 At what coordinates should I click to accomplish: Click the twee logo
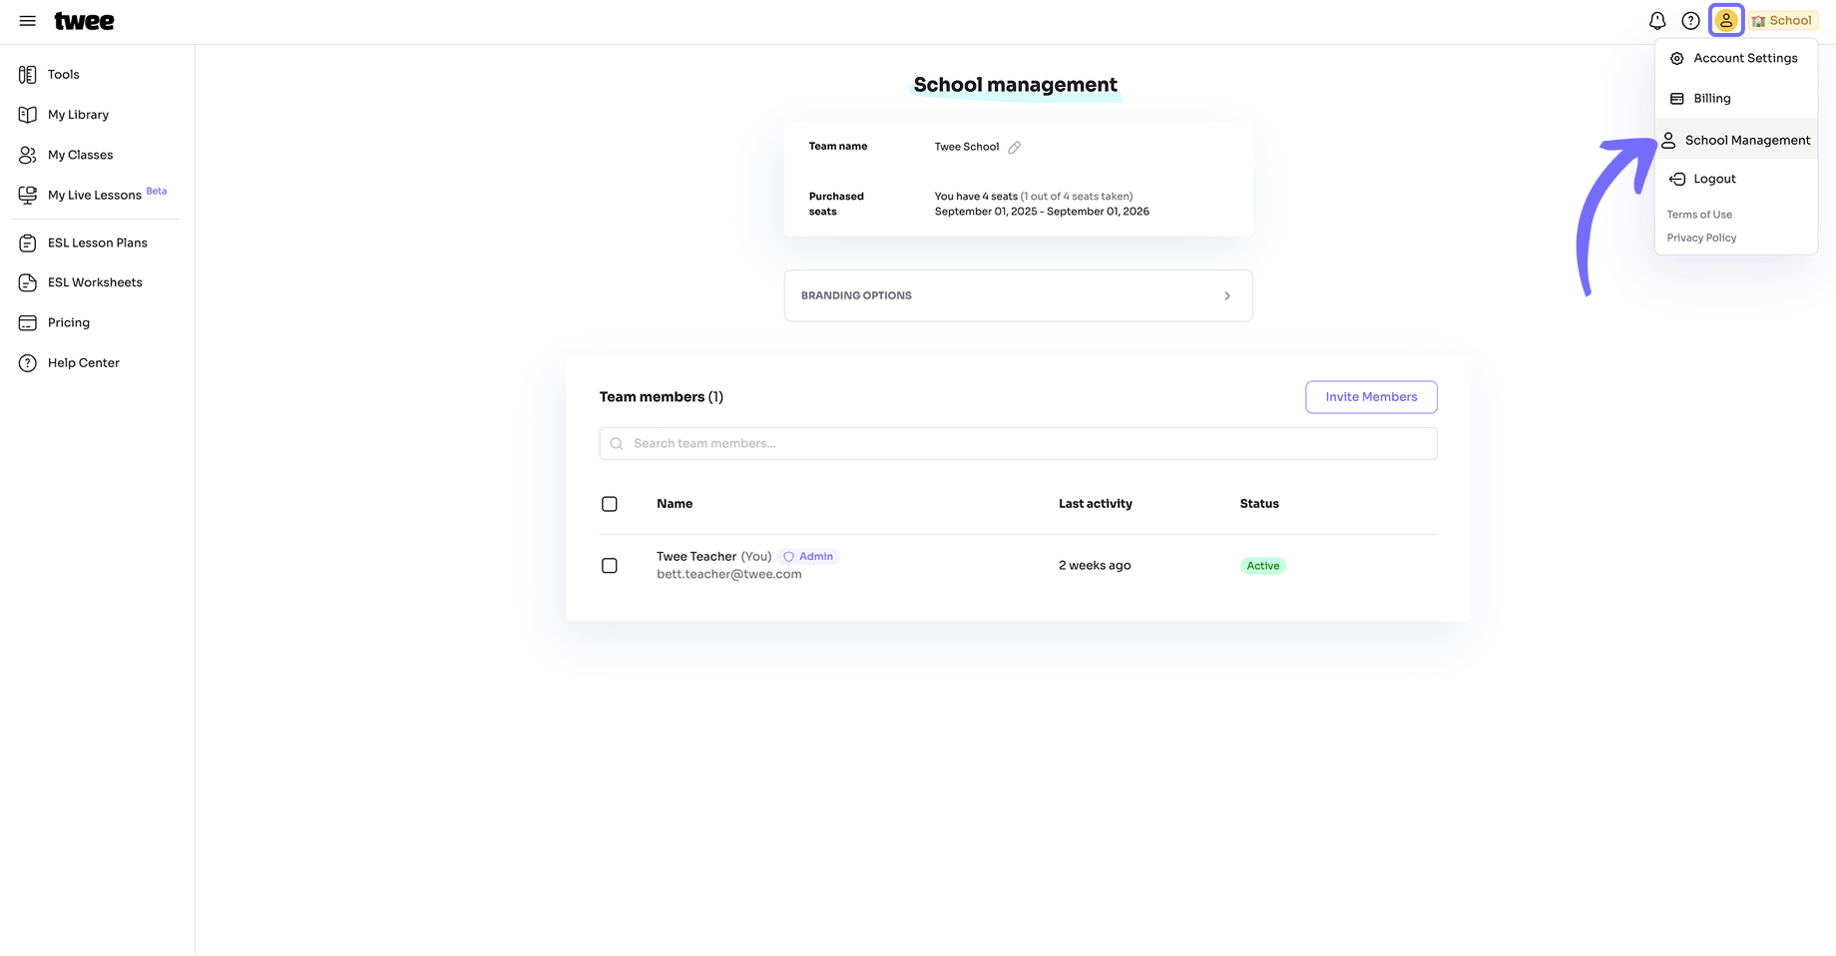[x=84, y=21]
